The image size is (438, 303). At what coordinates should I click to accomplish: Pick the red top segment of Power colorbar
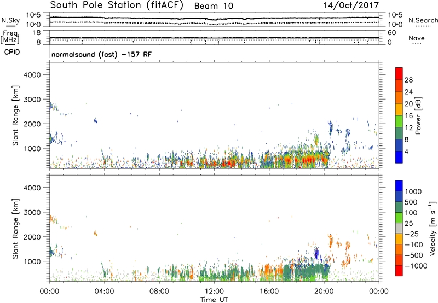pos(399,73)
